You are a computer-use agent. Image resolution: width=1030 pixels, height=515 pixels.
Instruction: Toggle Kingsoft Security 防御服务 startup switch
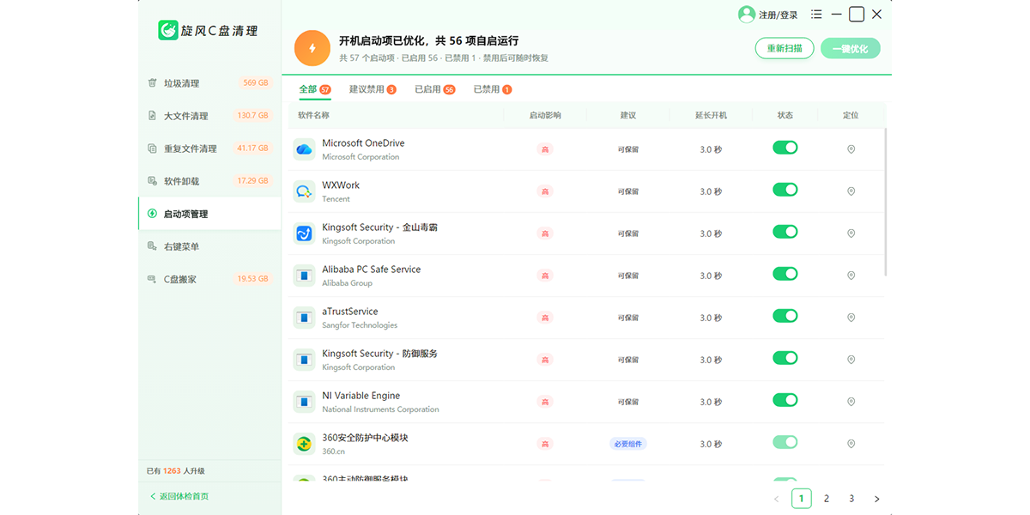click(785, 358)
